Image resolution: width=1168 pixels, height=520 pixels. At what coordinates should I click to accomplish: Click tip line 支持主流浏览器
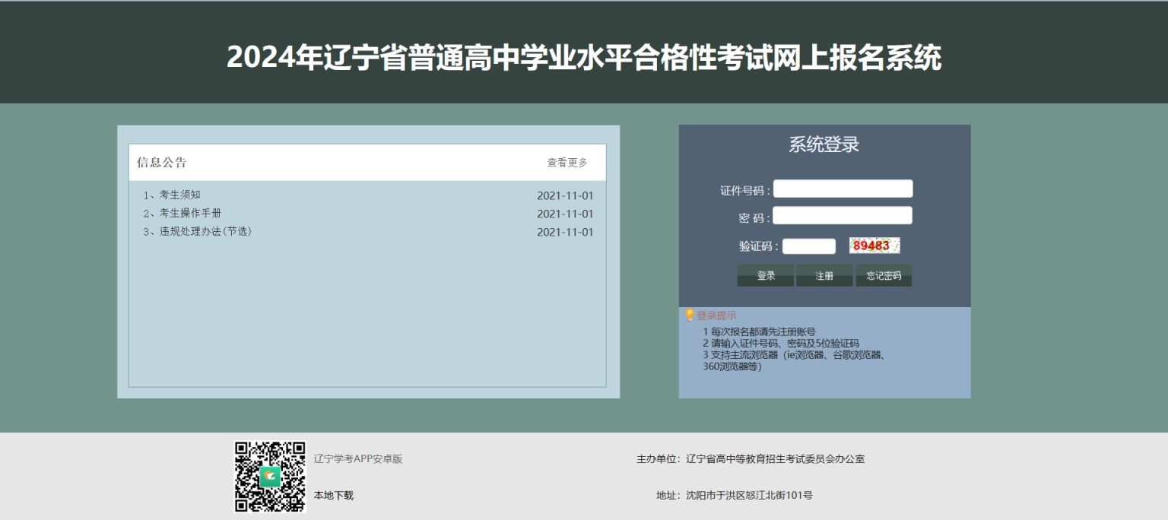pos(794,360)
